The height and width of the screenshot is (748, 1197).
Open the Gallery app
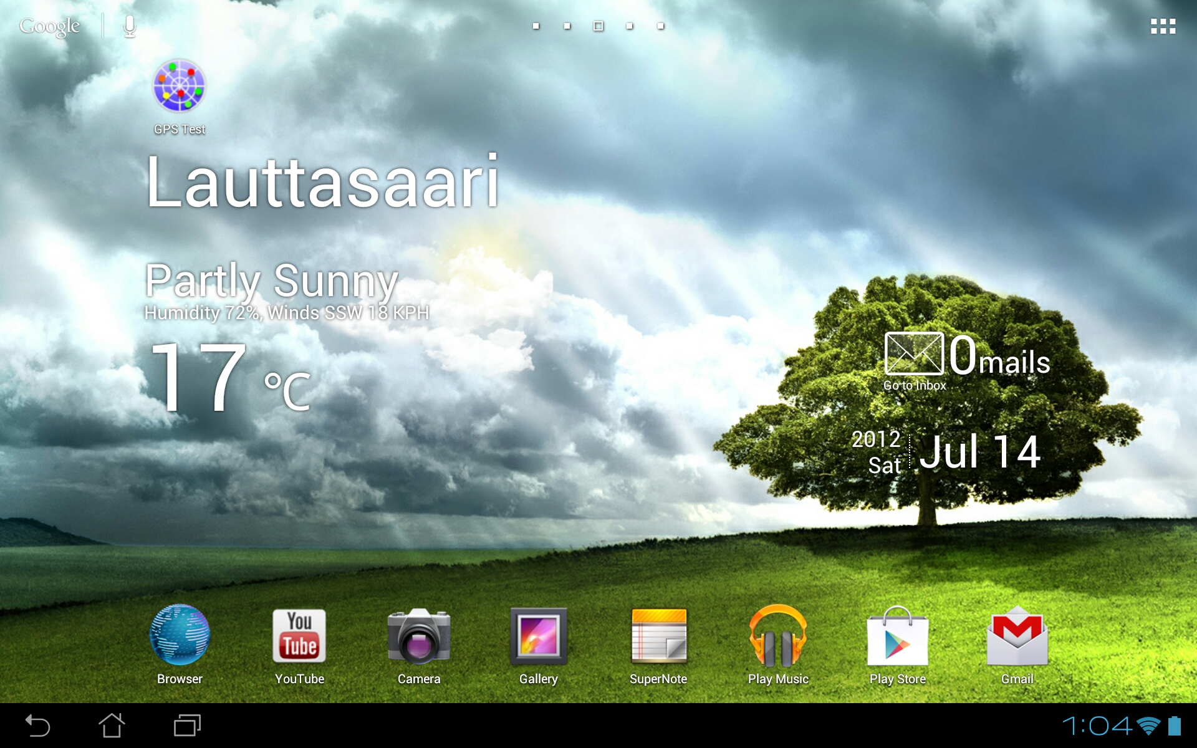coord(539,636)
